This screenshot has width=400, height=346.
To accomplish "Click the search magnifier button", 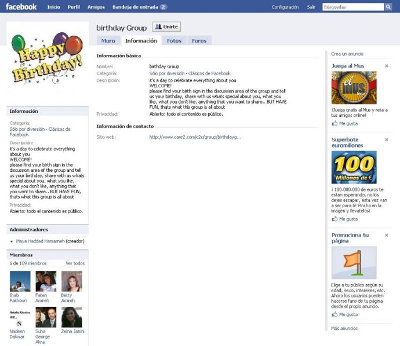I will [388, 7].
